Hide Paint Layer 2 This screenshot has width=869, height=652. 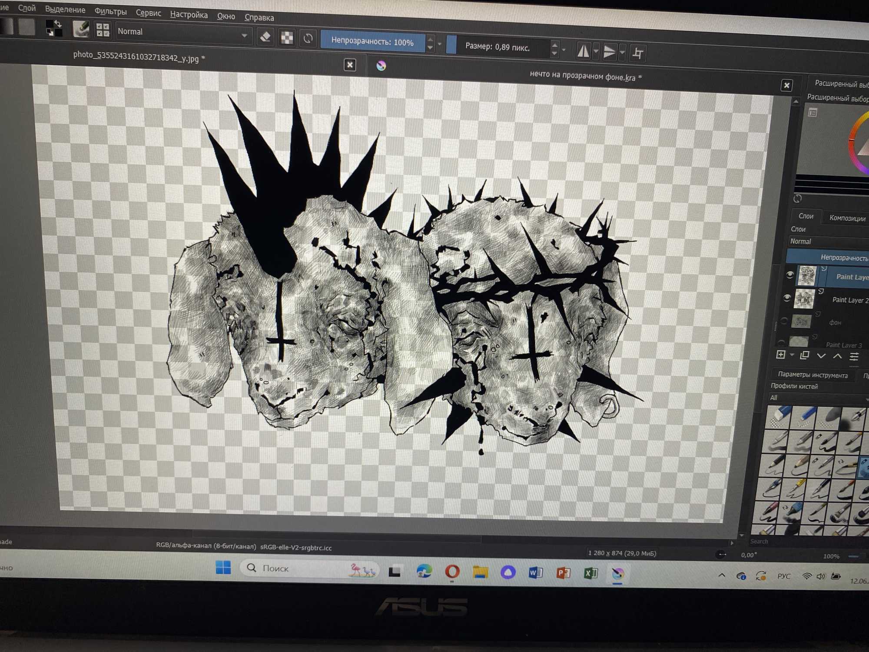tap(786, 297)
